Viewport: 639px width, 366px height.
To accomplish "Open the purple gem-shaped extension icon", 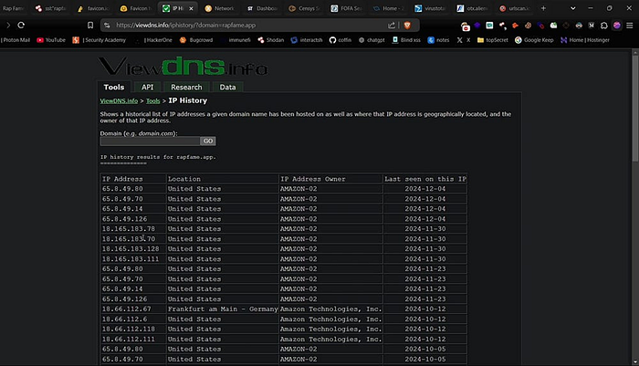I will [x=477, y=26].
